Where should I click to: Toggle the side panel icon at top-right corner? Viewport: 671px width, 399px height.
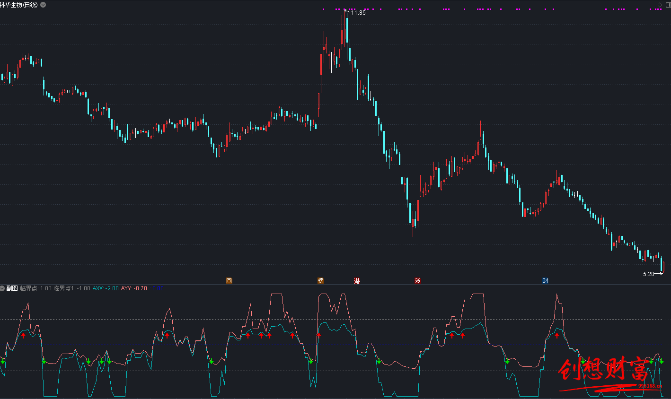coord(668,5)
